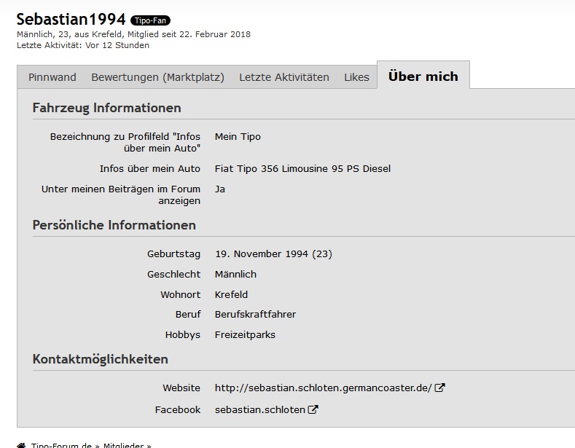Click the external link icon beside the website URL
The height and width of the screenshot is (448, 575).
point(439,388)
